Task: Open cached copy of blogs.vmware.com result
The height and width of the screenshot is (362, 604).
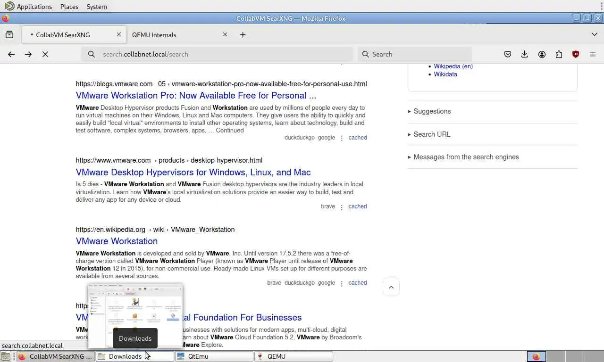Action: point(357,138)
